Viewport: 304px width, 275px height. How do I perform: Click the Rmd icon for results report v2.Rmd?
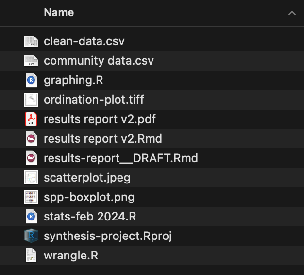(31, 139)
